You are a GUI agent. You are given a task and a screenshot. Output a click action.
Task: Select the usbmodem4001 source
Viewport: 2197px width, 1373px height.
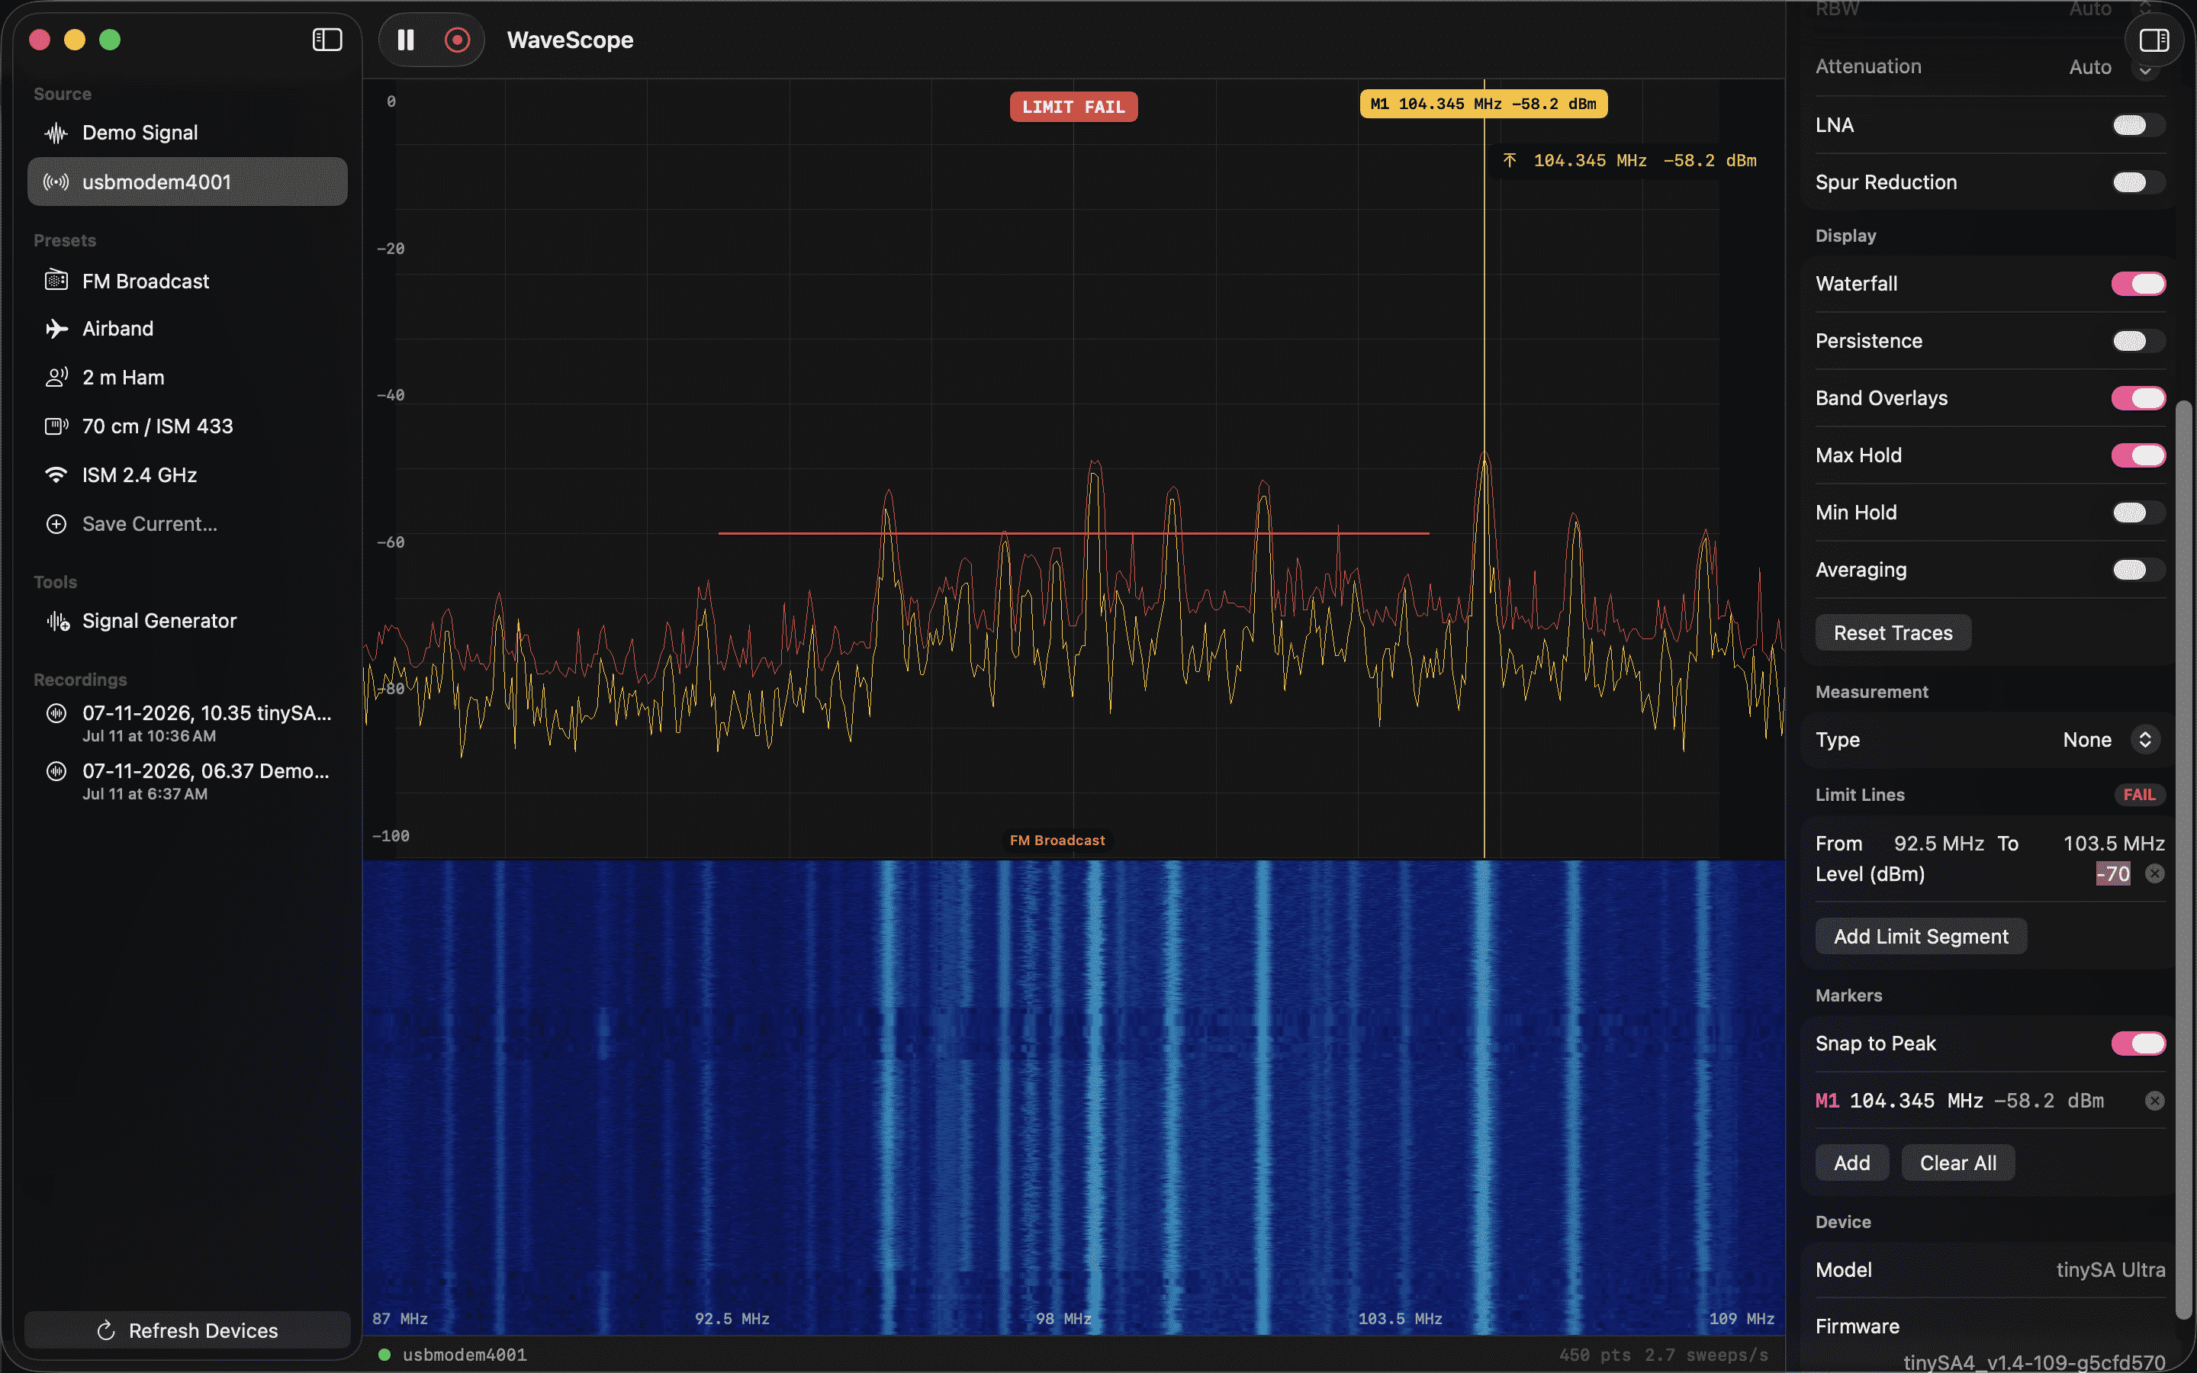187,182
